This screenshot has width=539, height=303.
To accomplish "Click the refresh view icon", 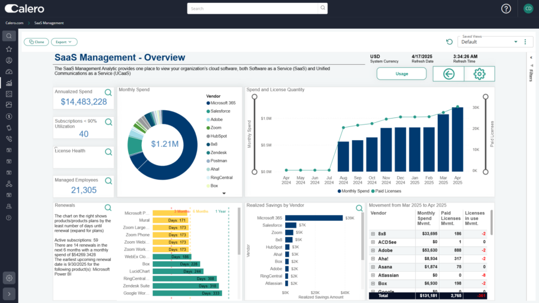I will pos(449,42).
